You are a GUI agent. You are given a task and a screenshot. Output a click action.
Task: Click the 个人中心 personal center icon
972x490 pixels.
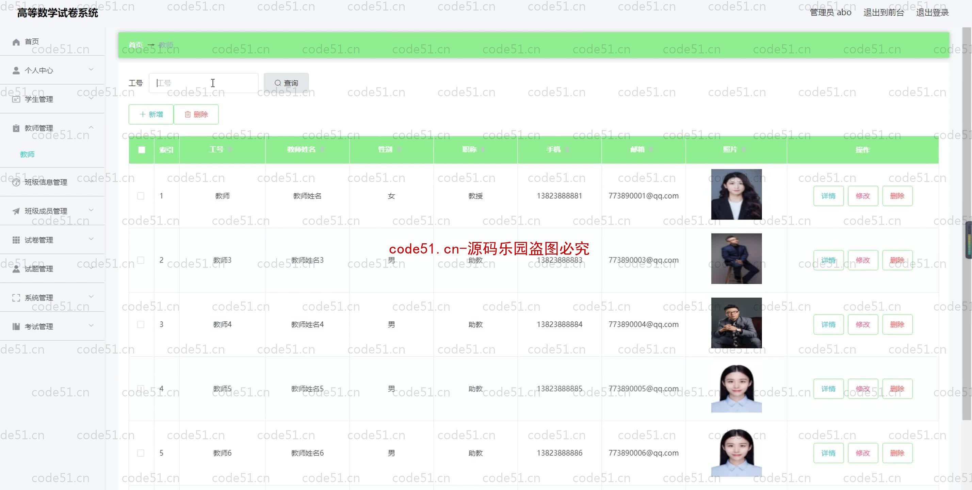click(17, 69)
